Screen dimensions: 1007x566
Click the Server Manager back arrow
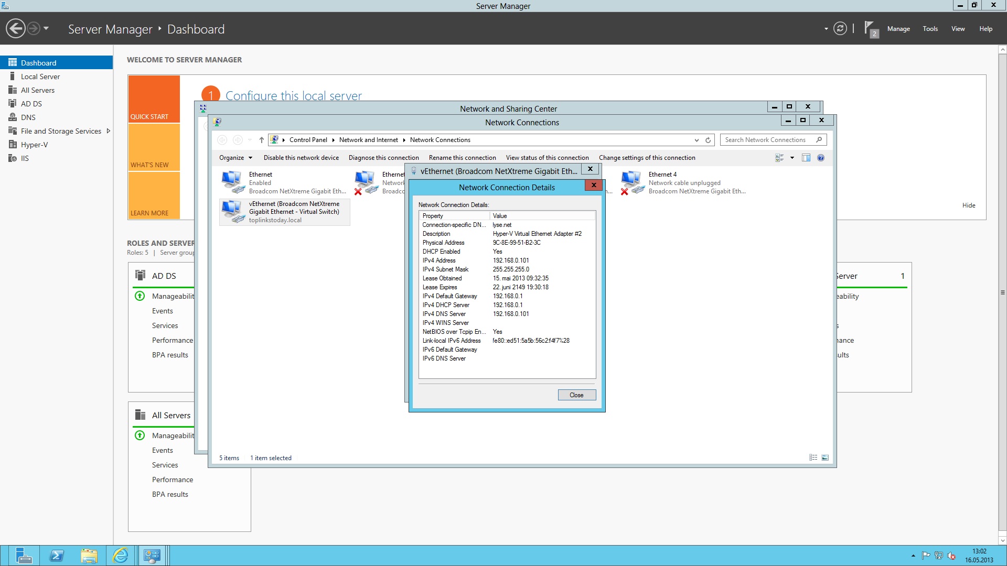pyautogui.click(x=16, y=29)
